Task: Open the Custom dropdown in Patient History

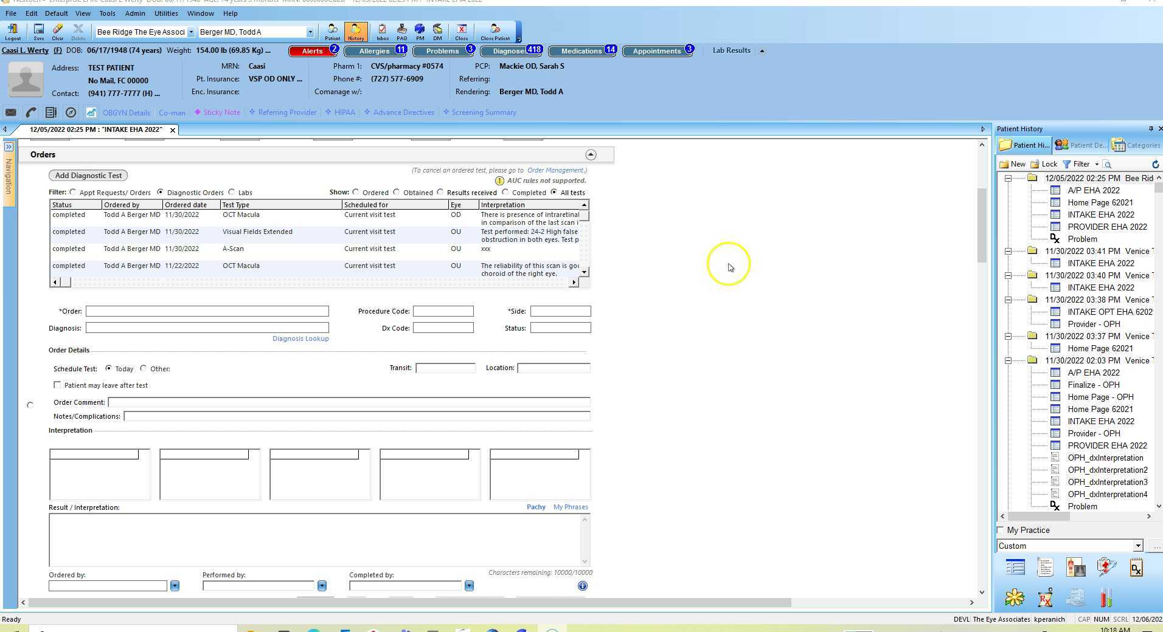Action: click(x=1137, y=546)
